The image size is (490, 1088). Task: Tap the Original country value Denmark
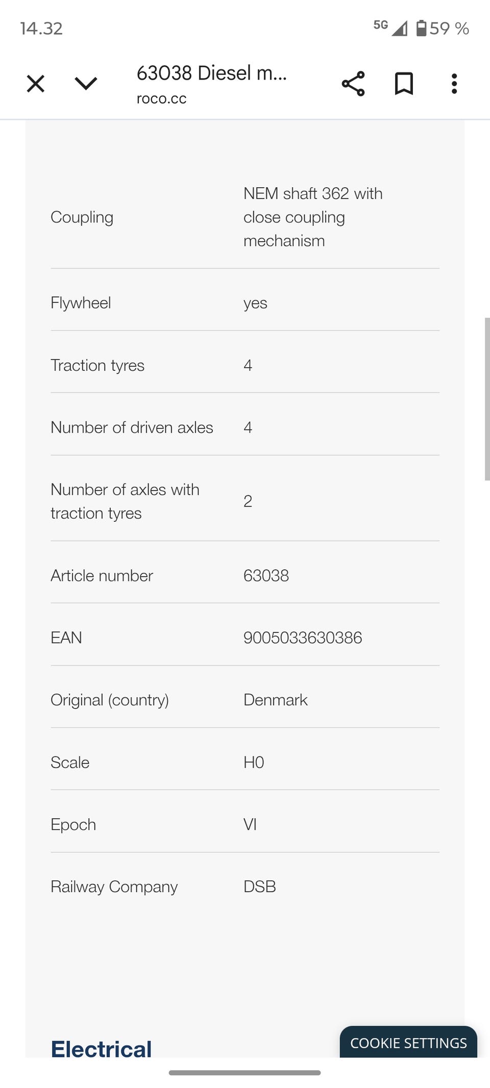click(x=275, y=700)
